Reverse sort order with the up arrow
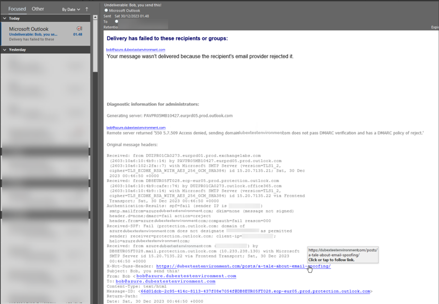439x304 pixels. click(87, 9)
